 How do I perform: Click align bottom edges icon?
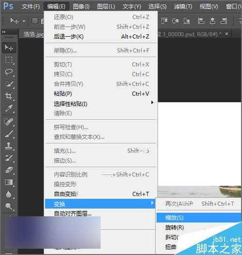(x=186, y=21)
